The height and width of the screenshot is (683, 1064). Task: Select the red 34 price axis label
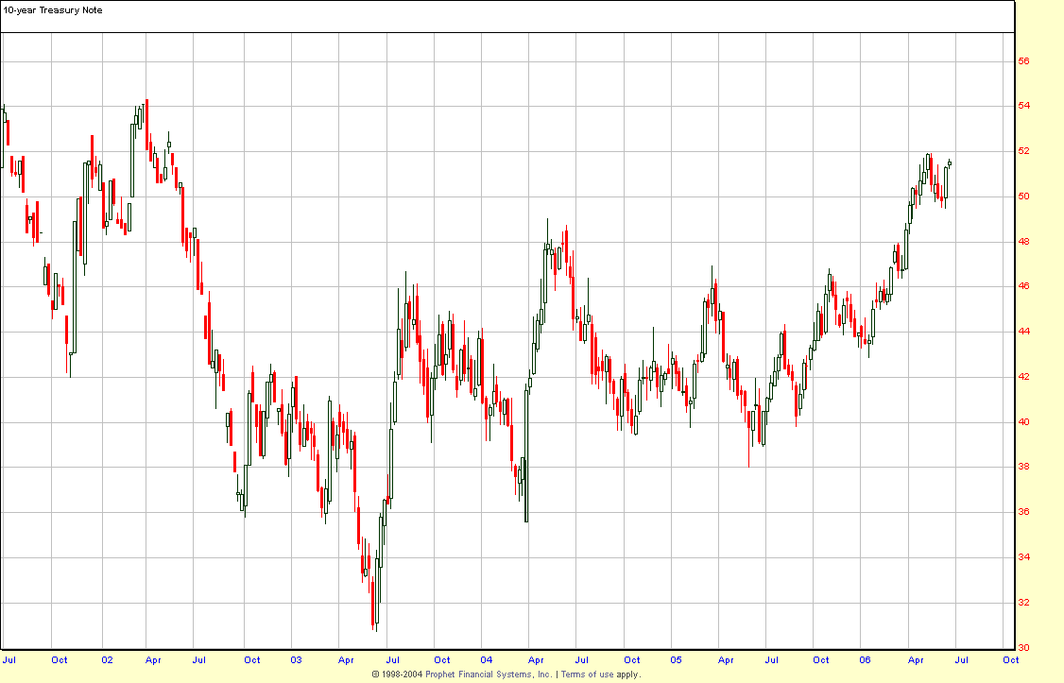click(x=1023, y=557)
